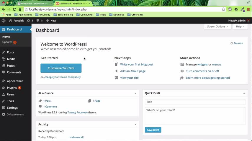This screenshot has width=252, height=141.
Task: Open the New content menu
Action: click(x=51, y=21)
